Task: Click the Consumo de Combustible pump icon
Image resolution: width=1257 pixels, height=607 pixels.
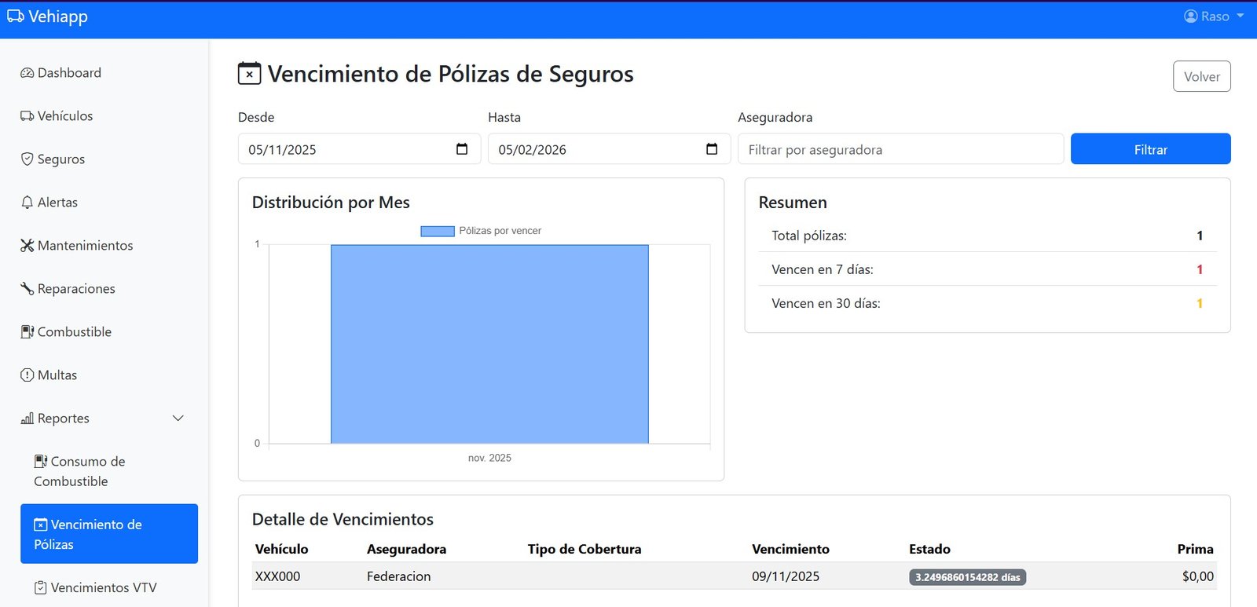Action: click(40, 462)
